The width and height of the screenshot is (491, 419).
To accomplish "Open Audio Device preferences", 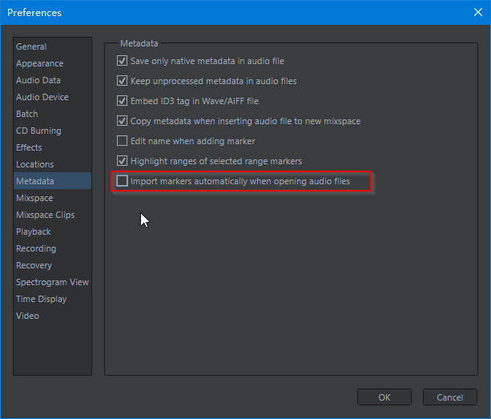I will click(x=42, y=97).
